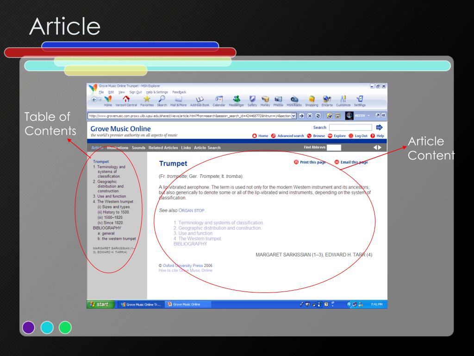Click the Grove search GO arrow button

(x=380, y=127)
